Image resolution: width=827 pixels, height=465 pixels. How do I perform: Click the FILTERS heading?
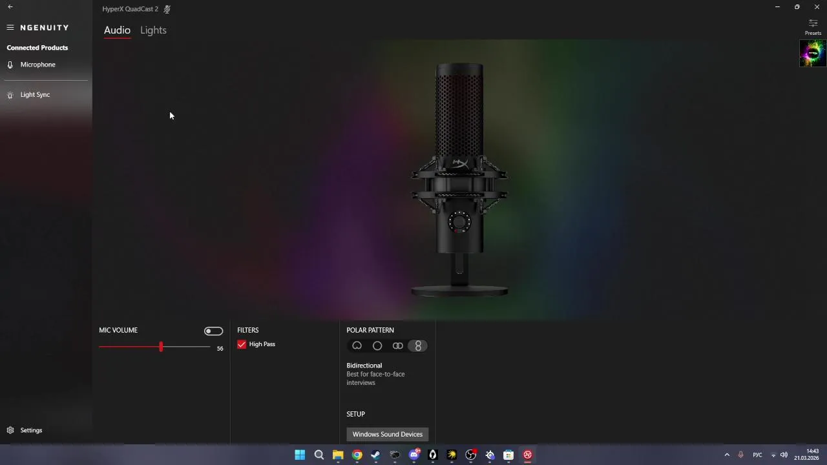point(247,330)
